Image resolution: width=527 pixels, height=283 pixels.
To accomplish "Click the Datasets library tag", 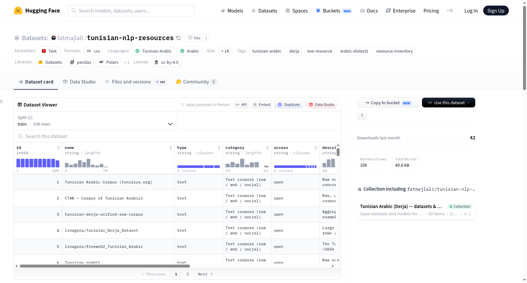I will click(50, 62).
